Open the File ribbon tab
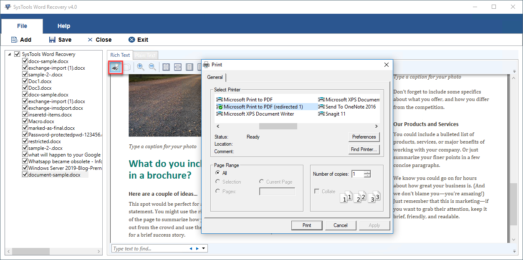Screen dimensions: 523x260 [22, 26]
